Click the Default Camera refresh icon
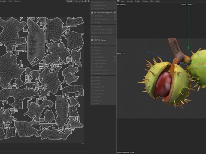This screenshot has height=154, width=206. pyautogui.click(x=194, y=4)
